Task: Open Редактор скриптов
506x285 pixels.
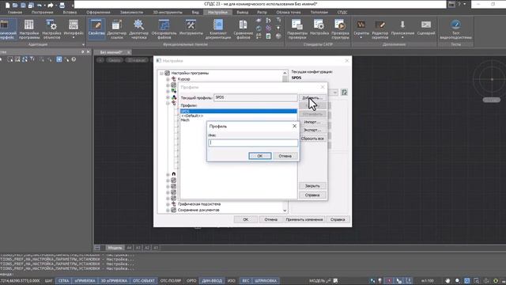Action: 379,29
